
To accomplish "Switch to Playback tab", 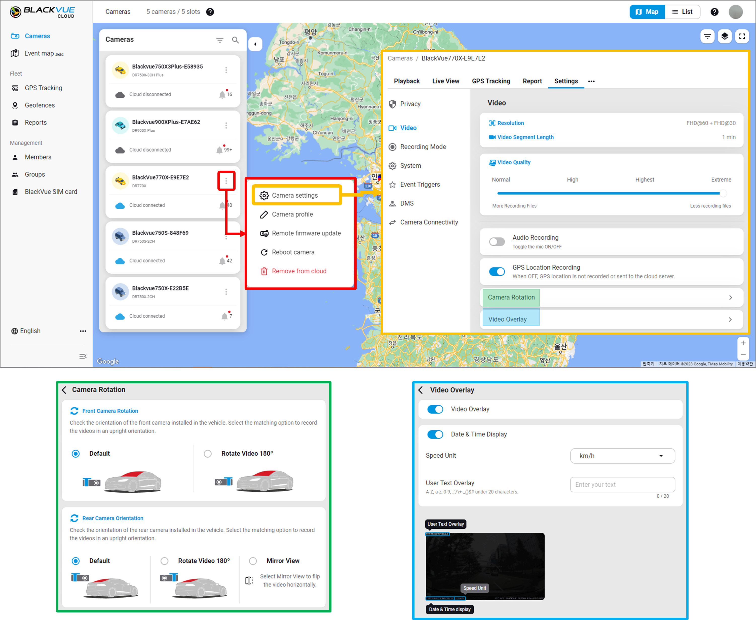I will click(x=407, y=81).
